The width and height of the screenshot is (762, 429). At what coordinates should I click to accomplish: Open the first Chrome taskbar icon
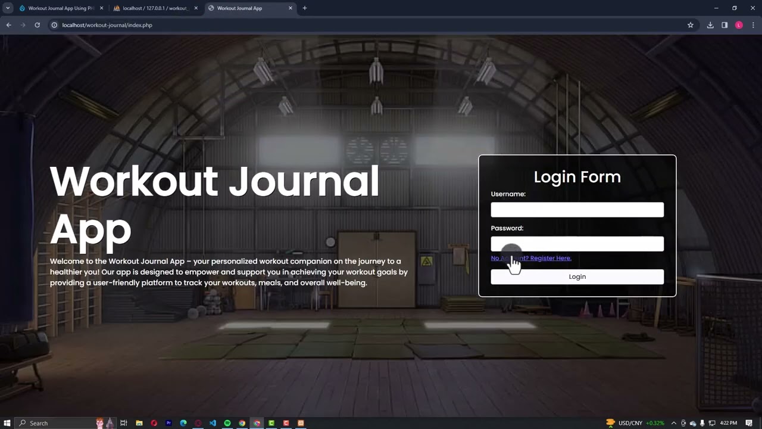pyautogui.click(x=242, y=423)
